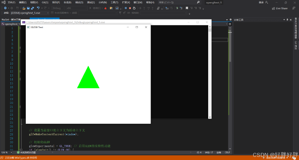Viewport: 299px width, 160px height.
Task: Click the Save file icon
Action: pos(28,8)
